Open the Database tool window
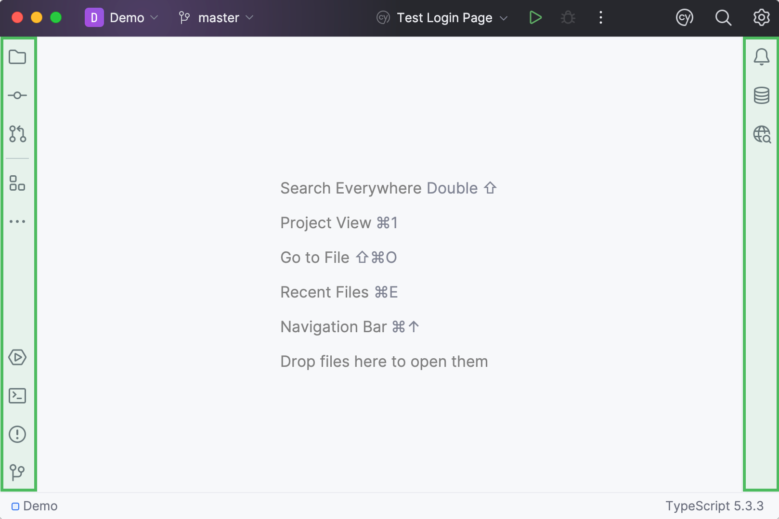Image resolution: width=779 pixels, height=519 pixels. 762,95
